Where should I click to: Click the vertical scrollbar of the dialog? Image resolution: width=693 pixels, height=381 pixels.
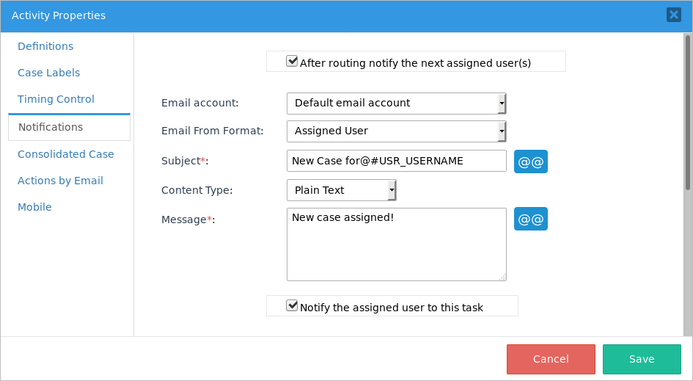click(687, 110)
